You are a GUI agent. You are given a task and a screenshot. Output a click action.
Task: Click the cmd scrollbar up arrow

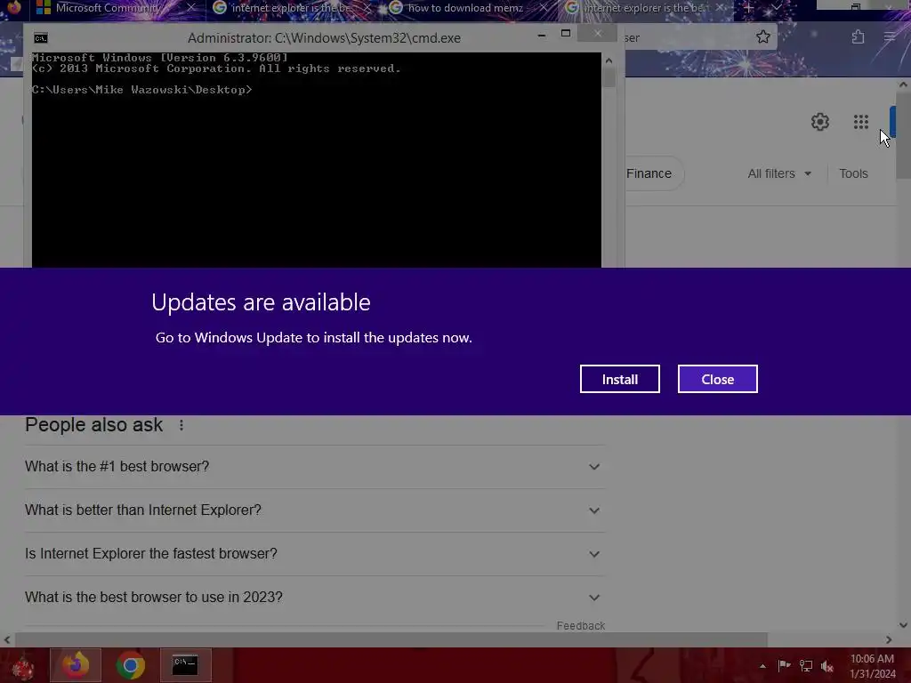[x=609, y=60]
